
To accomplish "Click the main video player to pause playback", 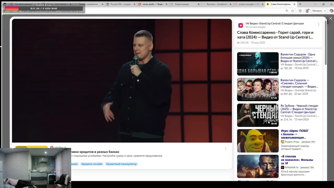I will [122, 81].
